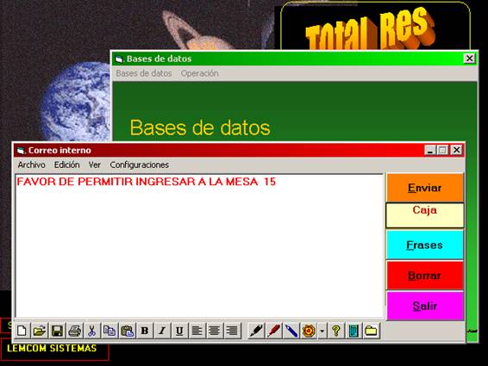
Task: Toggle bold formatting button
Action: (145, 331)
